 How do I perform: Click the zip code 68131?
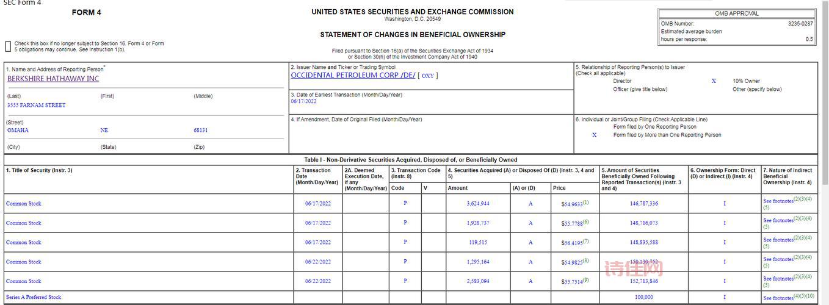[200, 131]
